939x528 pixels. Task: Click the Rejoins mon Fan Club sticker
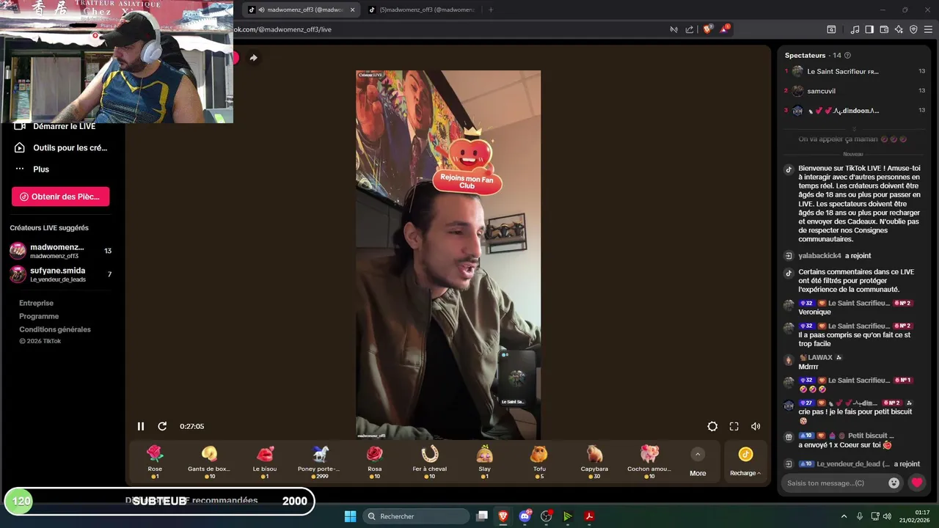pos(467,161)
